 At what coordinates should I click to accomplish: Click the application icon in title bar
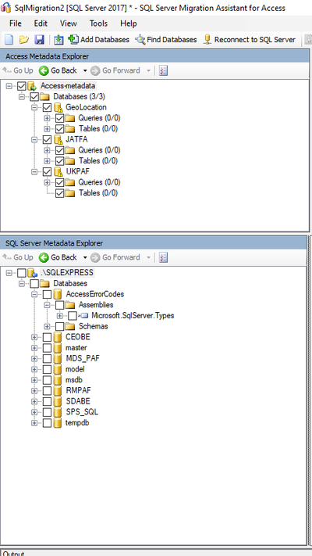pos(6,8)
